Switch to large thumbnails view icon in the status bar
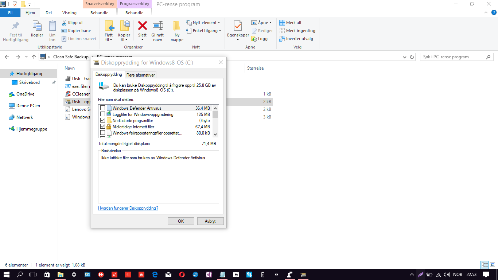 click(493, 265)
